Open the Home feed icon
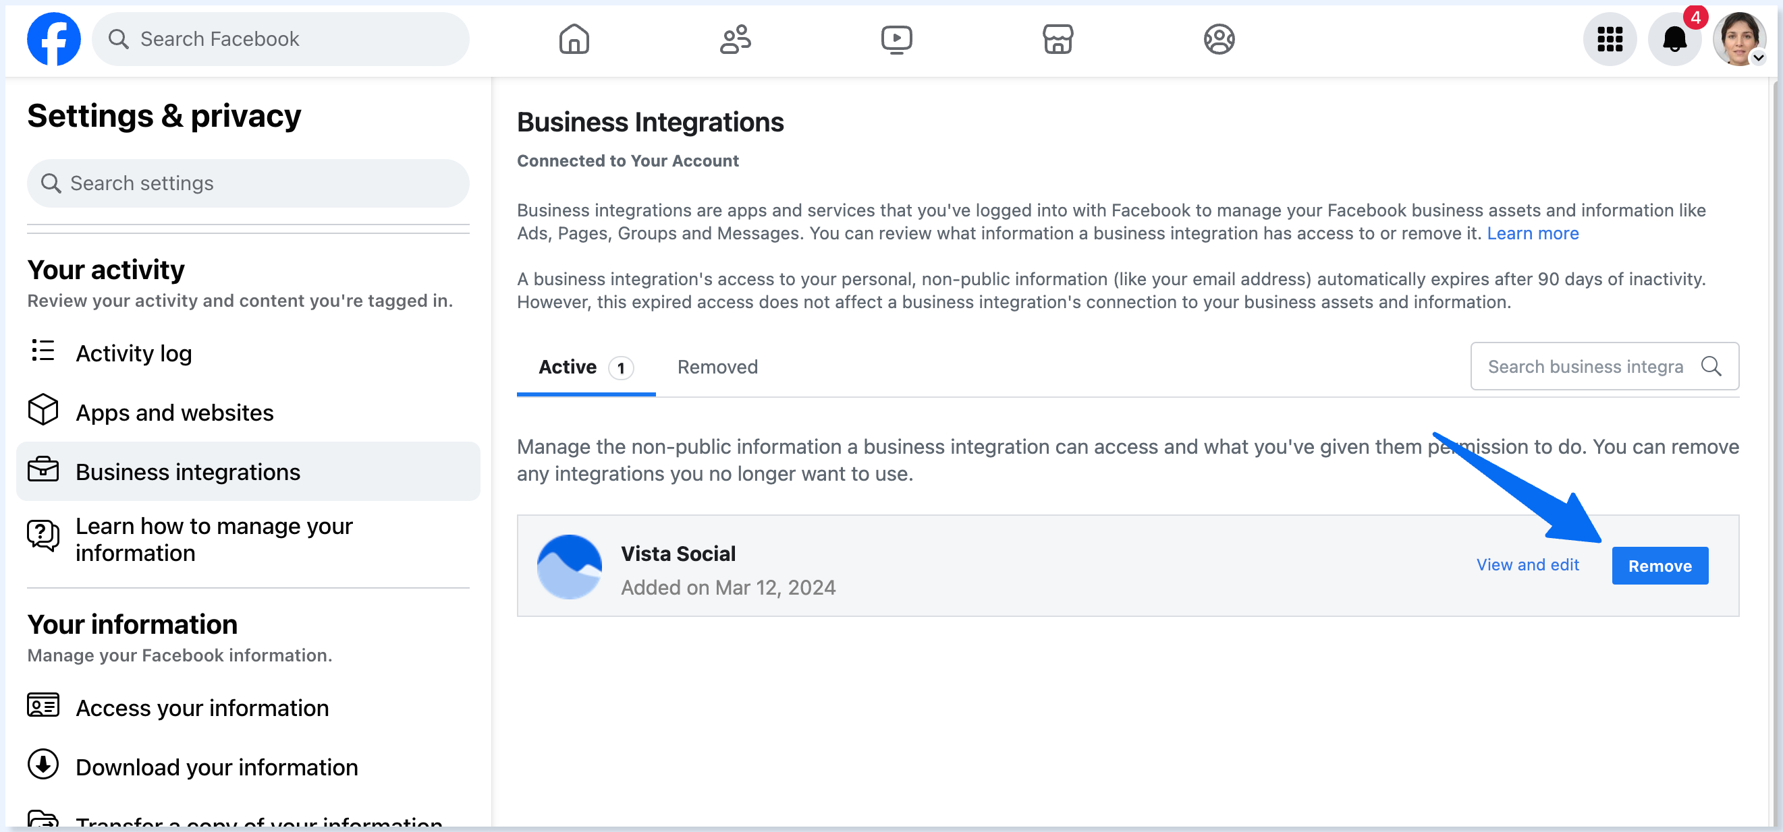1783x832 pixels. (x=574, y=38)
